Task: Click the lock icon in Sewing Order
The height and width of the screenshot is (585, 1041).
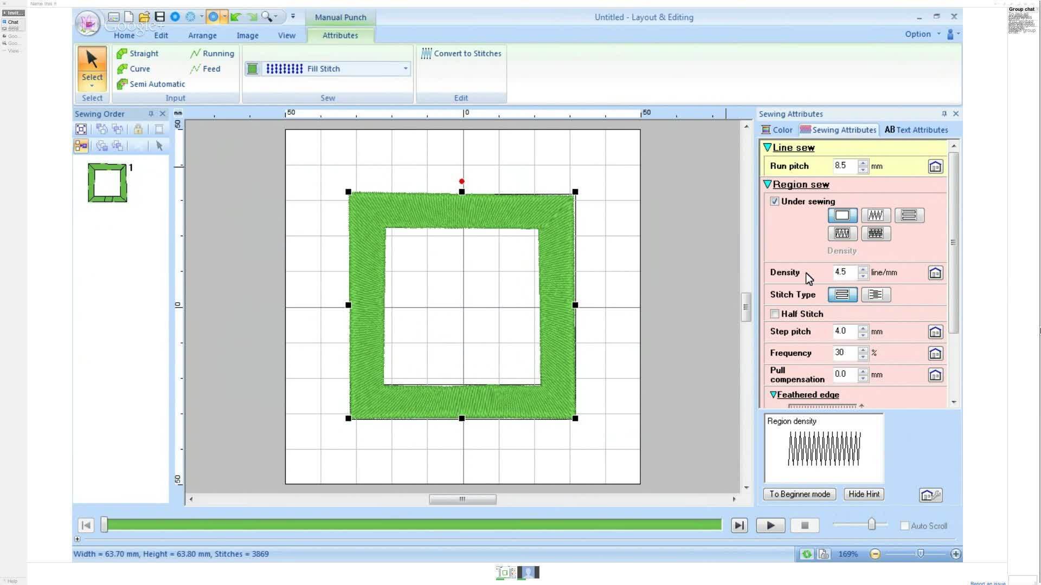Action: pyautogui.click(x=138, y=129)
